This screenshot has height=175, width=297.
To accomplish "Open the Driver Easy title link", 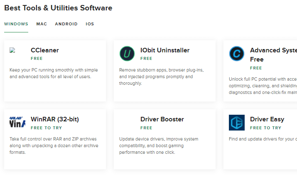I will click(x=267, y=119).
